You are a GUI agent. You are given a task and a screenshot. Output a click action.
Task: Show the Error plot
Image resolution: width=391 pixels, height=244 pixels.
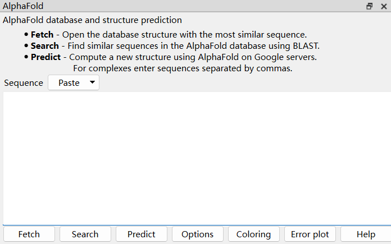[310, 234]
